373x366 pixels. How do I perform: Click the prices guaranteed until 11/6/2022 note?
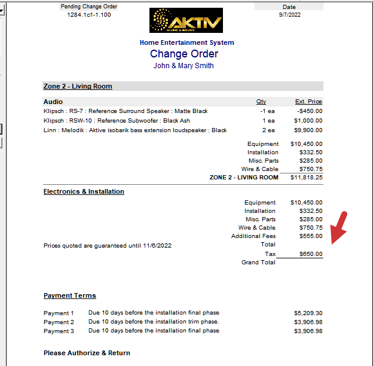(108, 246)
